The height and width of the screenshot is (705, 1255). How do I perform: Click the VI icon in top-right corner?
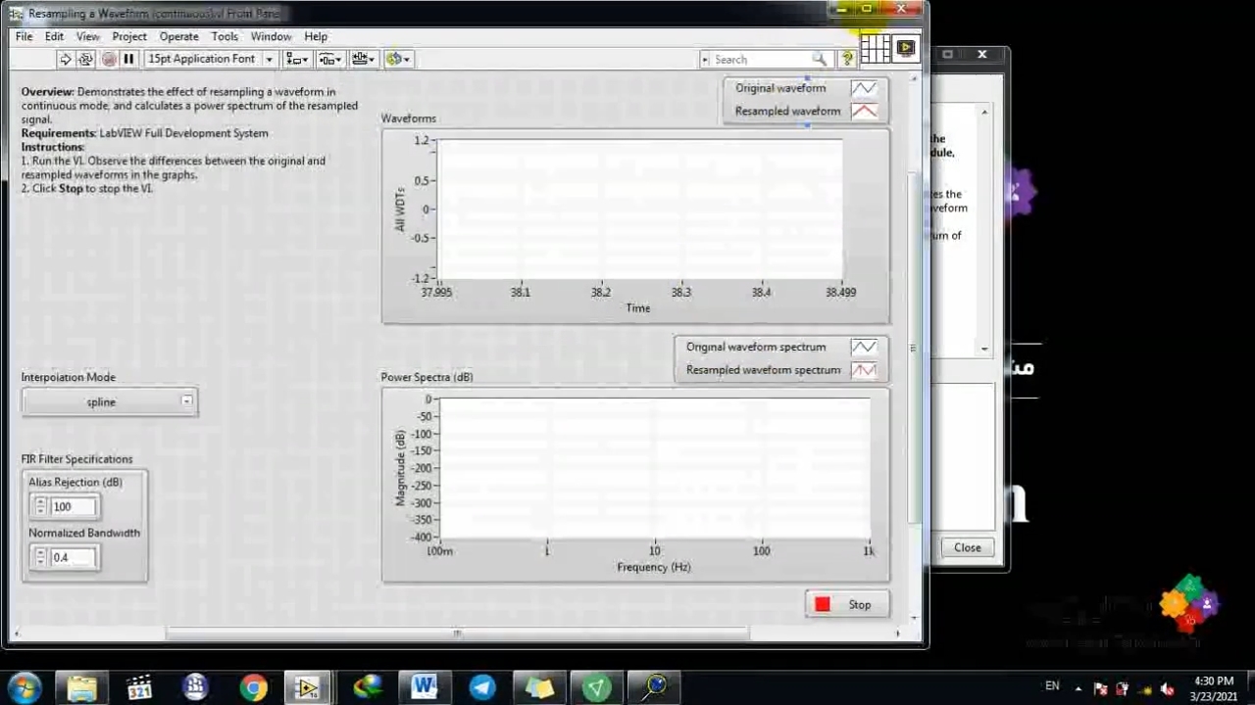[x=906, y=47]
